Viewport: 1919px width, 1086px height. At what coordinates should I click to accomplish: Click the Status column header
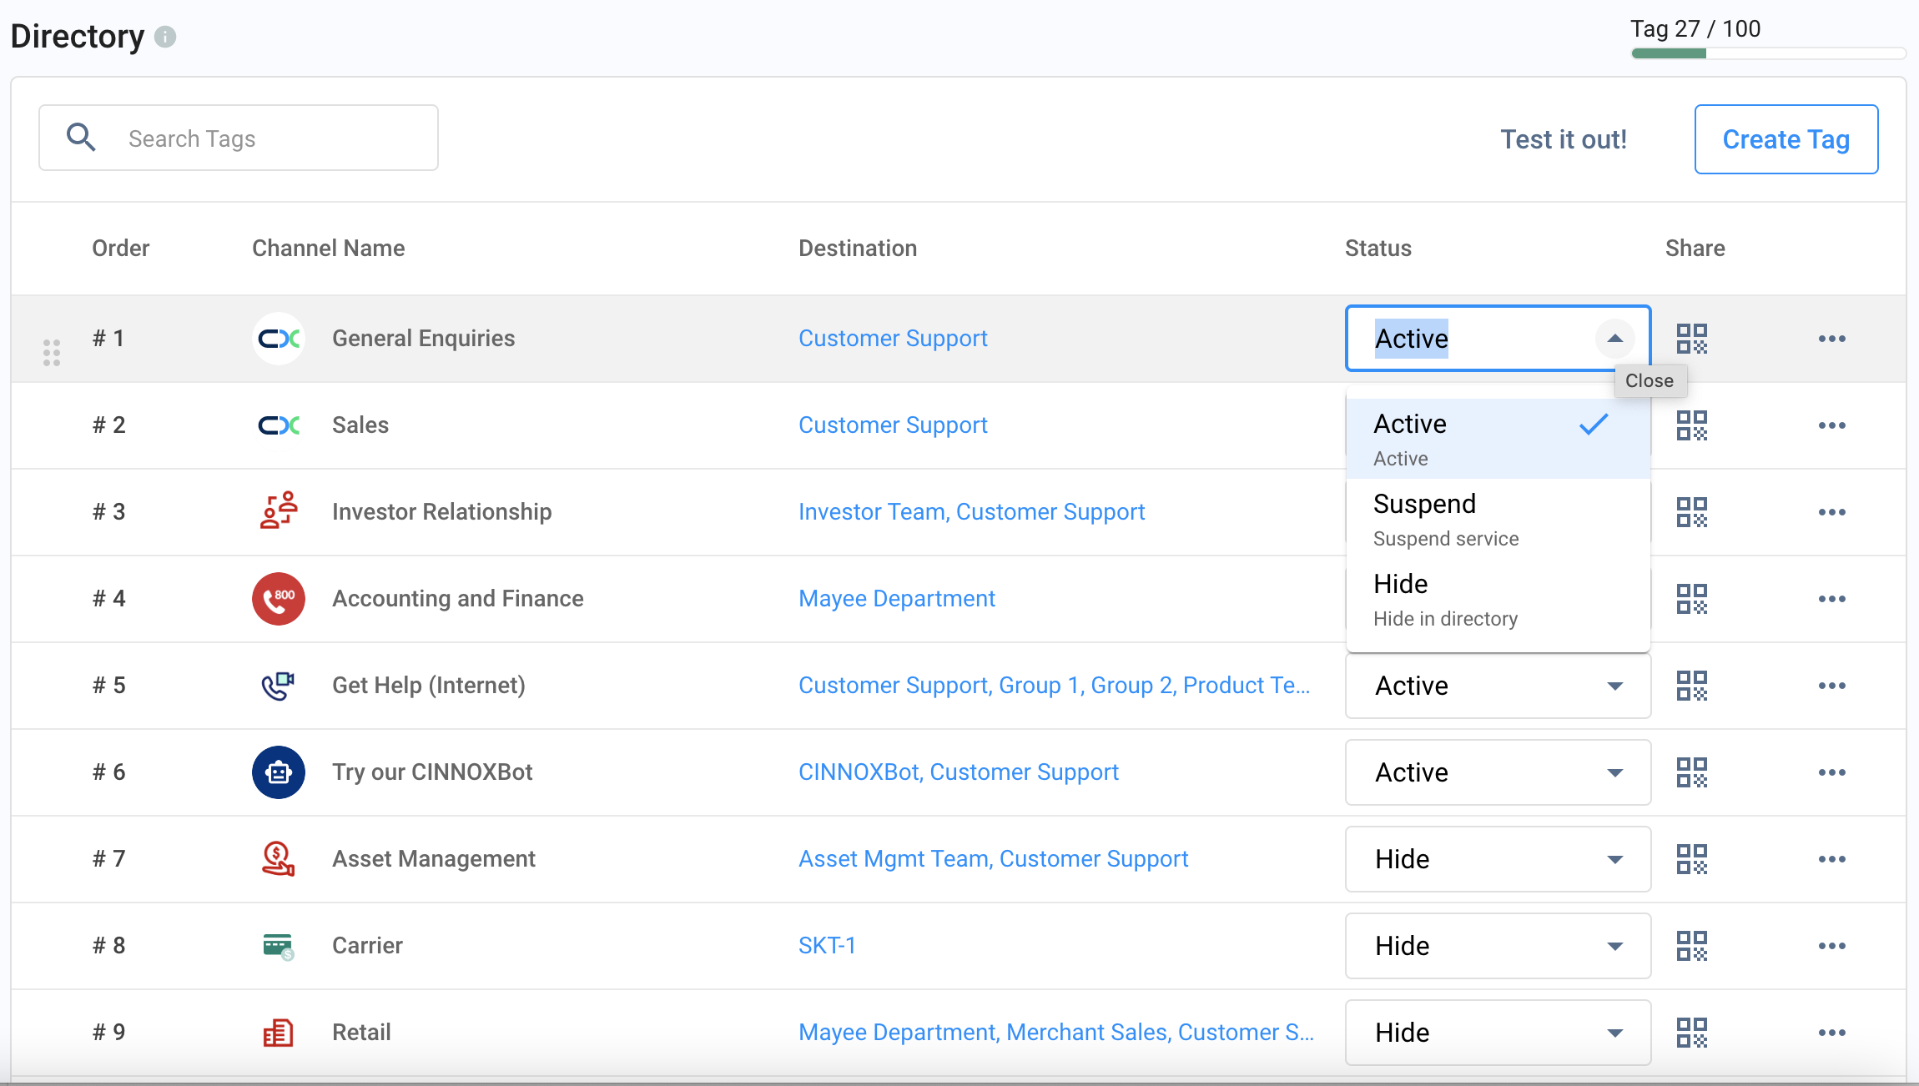(x=1378, y=249)
